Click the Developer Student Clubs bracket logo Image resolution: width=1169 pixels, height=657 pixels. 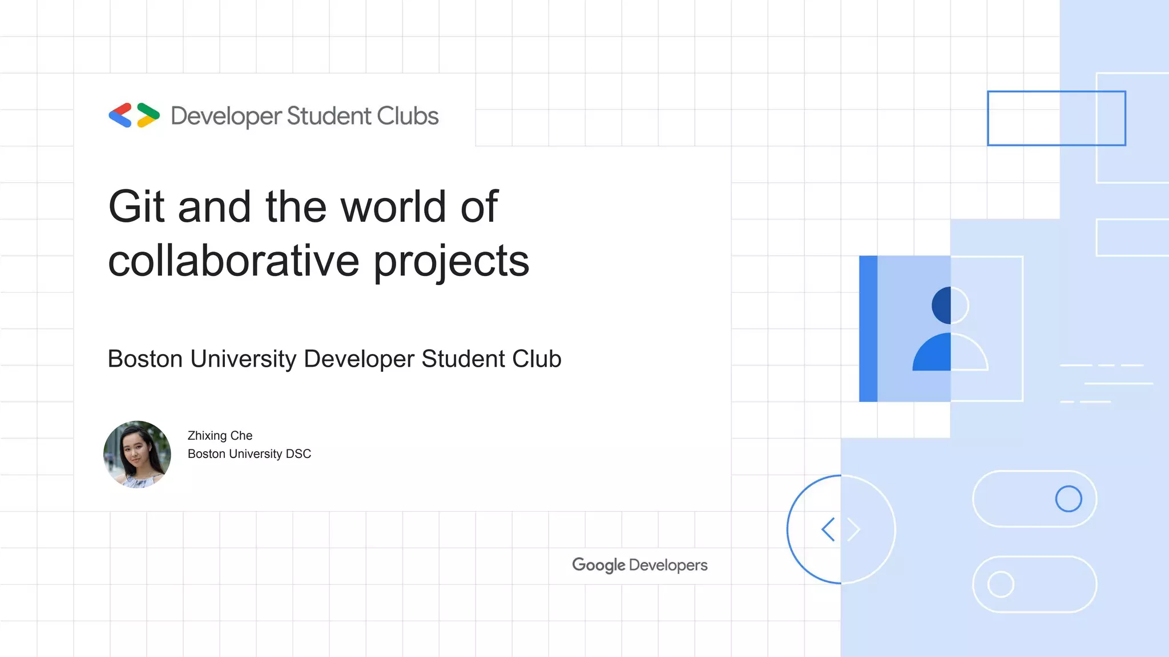[x=134, y=115]
